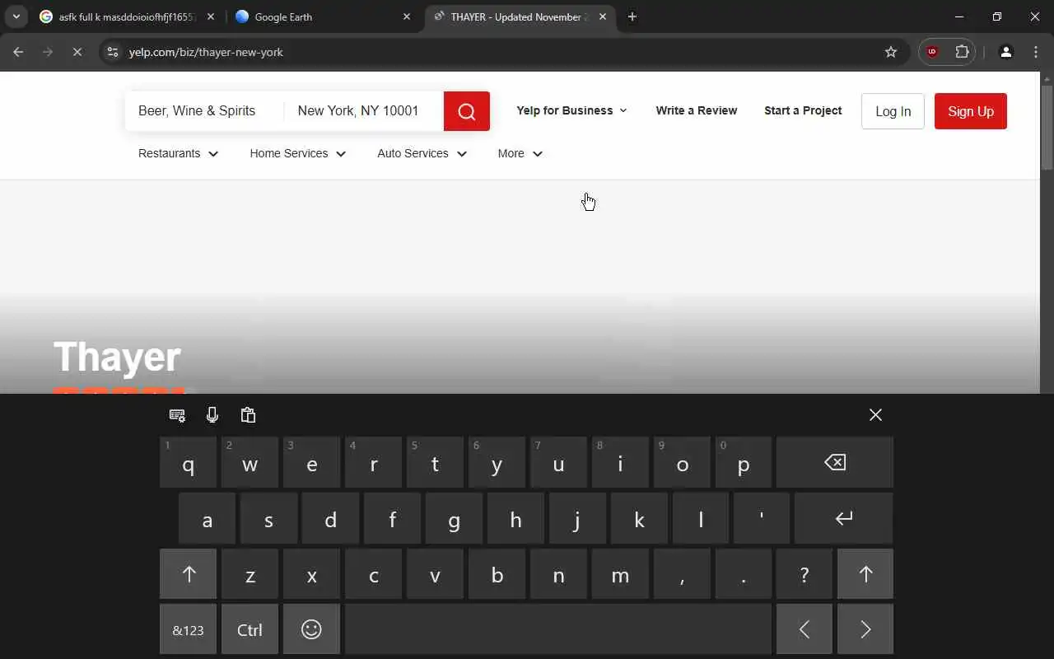Expand the Restaurants dropdown menu
This screenshot has height=659, width=1054.
point(179,153)
